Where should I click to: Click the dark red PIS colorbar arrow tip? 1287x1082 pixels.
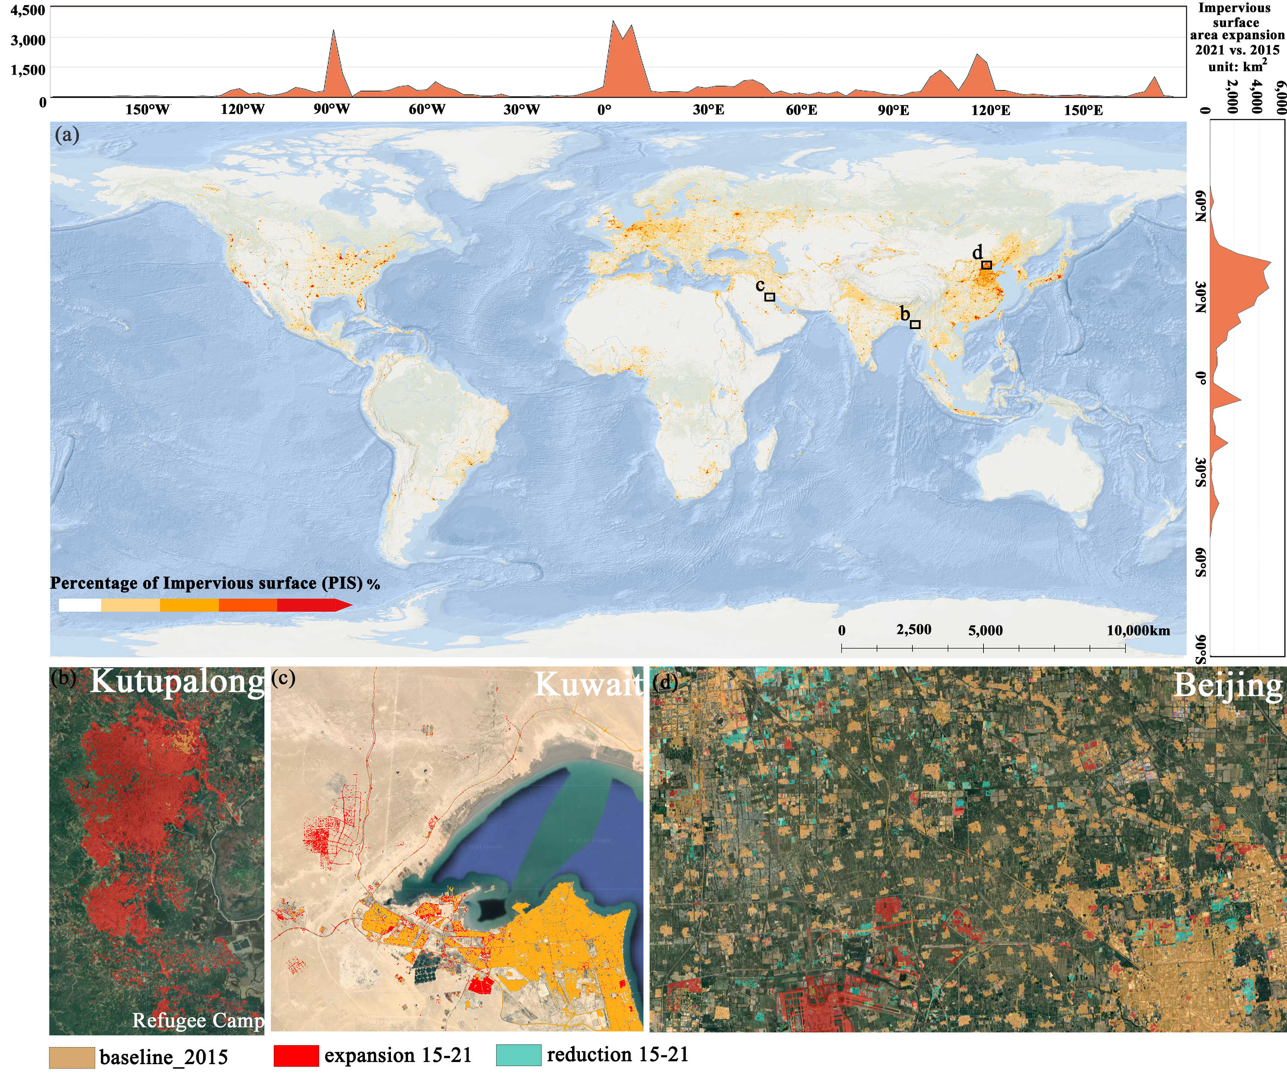tap(344, 605)
